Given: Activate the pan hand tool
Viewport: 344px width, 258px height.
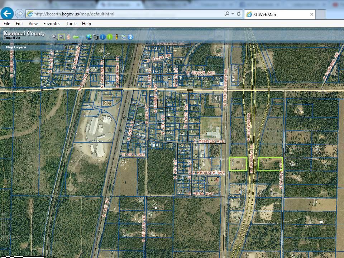Looking at the screenshot, I should coord(68,37).
